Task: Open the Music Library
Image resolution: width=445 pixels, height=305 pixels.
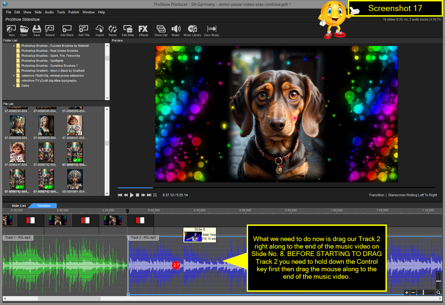Action: pyautogui.click(x=192, y=30)
